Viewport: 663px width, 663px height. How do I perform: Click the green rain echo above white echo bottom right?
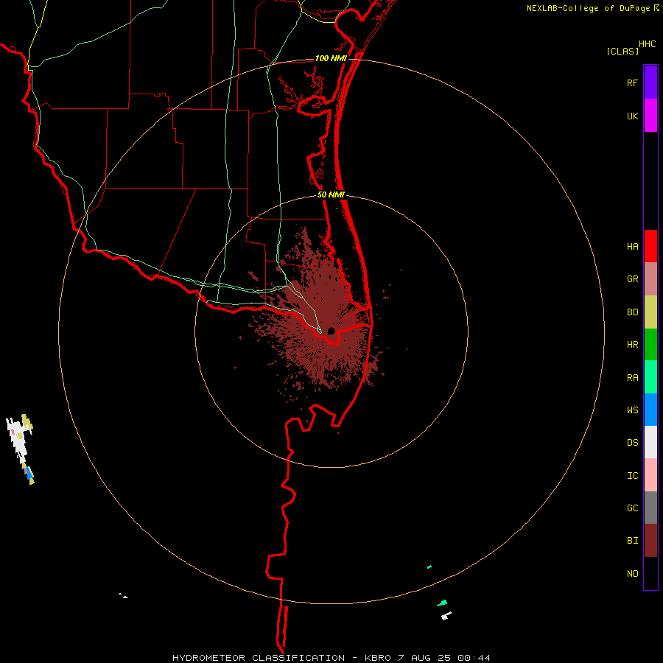(442, 603)
